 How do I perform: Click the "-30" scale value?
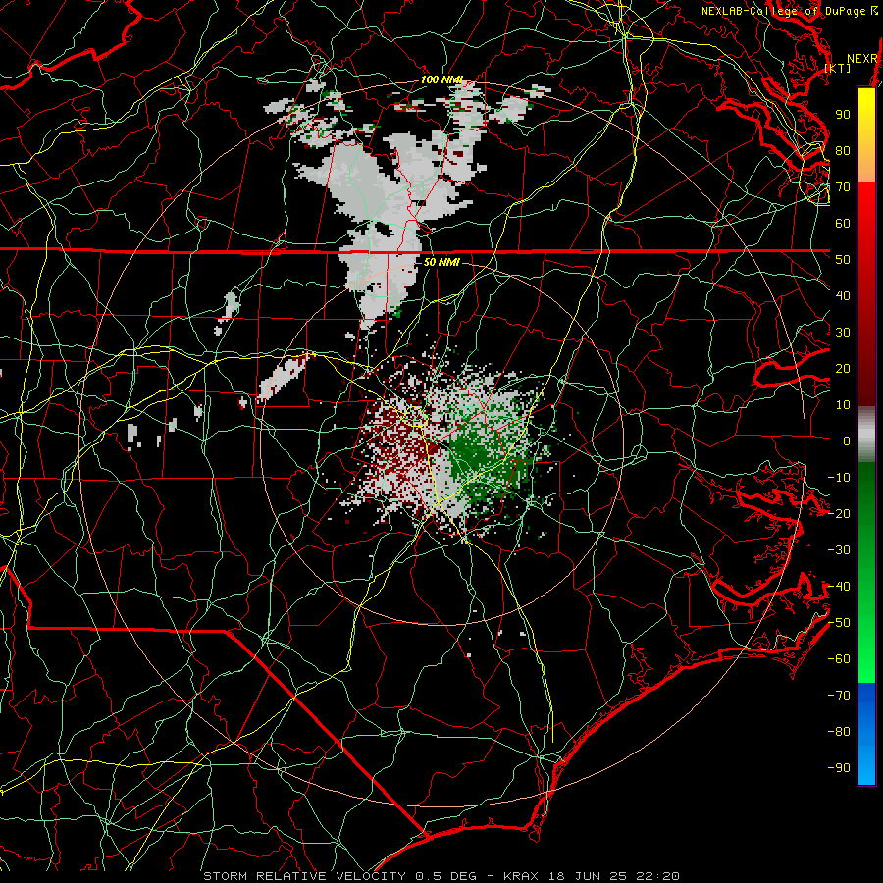(x=839, y=550)
